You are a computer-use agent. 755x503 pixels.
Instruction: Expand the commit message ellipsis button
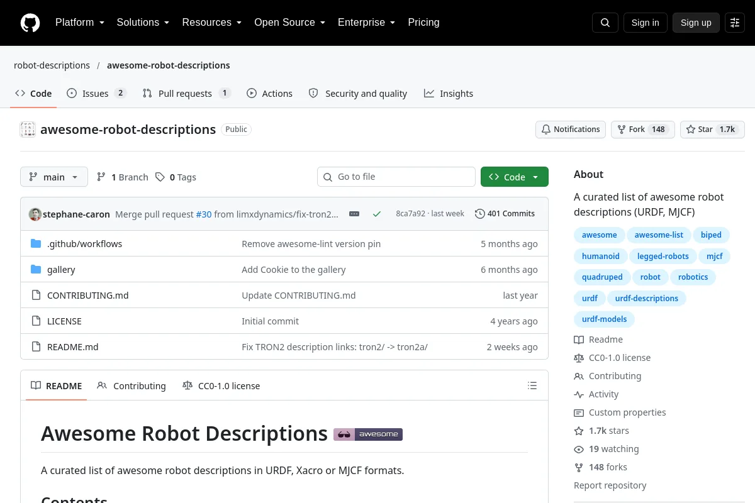(354, 214)
